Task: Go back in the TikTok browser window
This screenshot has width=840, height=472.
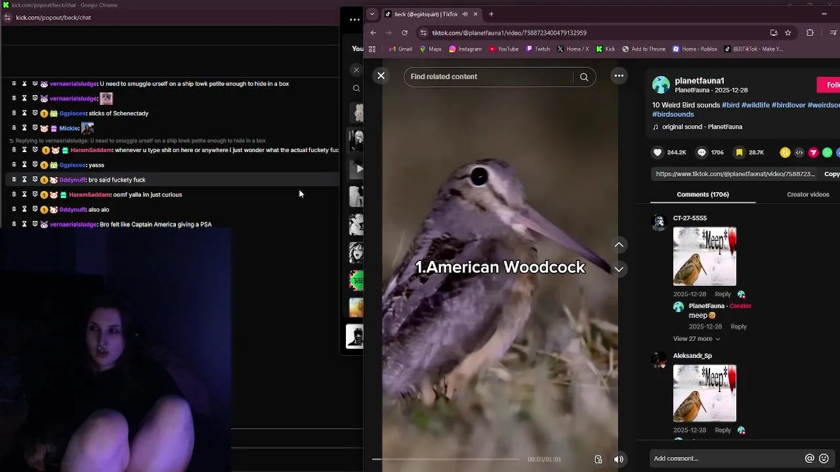Action: pos(373,33)
